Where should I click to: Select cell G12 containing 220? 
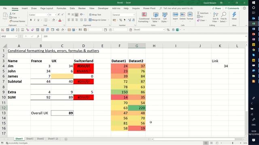tap(137, 108)
